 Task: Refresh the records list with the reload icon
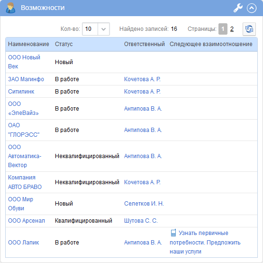[249, 29]
